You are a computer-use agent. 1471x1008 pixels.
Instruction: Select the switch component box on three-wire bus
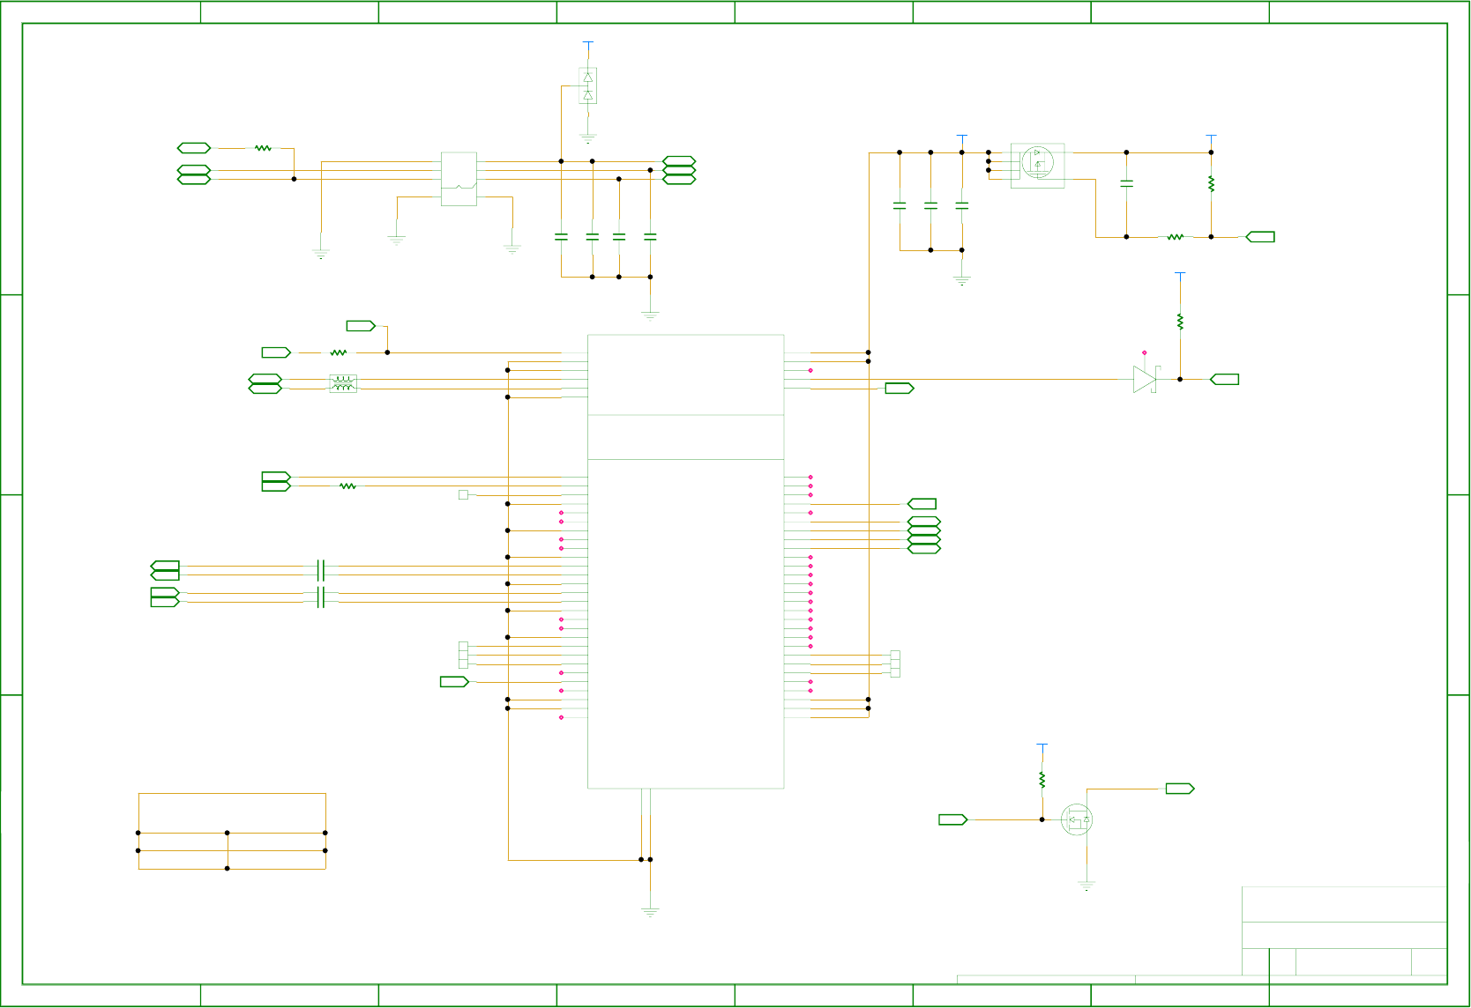click(x=459, y=179)
